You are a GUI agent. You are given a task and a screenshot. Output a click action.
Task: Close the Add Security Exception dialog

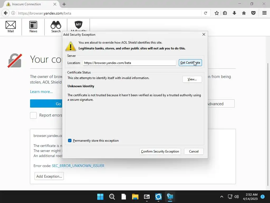click(x=204, y=34)
